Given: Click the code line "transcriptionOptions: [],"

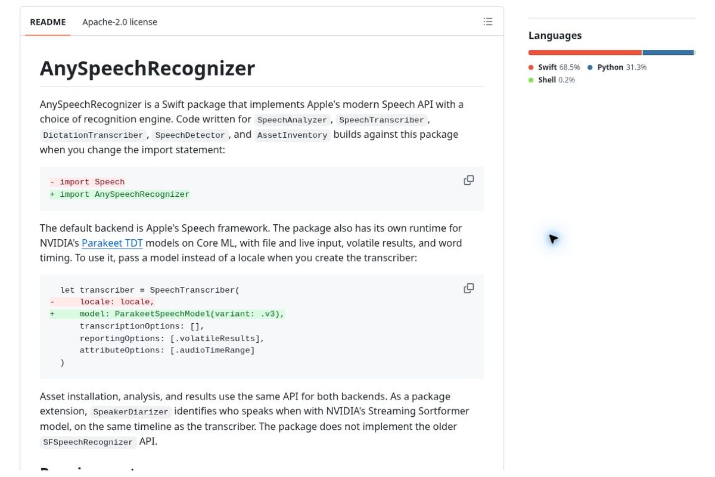Looking at the screenshot, I should point(142,327).
